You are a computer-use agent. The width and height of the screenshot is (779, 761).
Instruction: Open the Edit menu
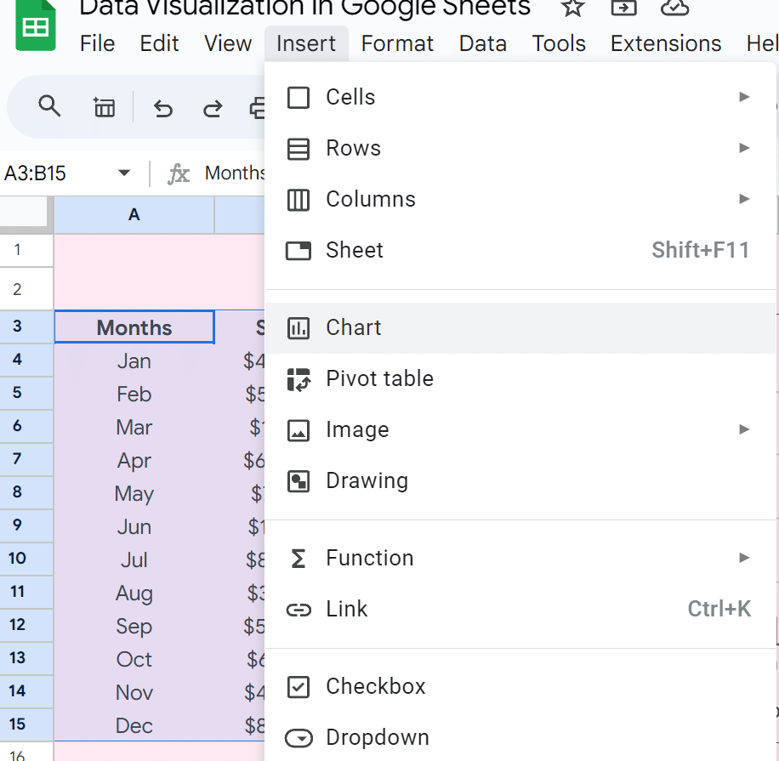pyautogui.click(x=159, y=43)
